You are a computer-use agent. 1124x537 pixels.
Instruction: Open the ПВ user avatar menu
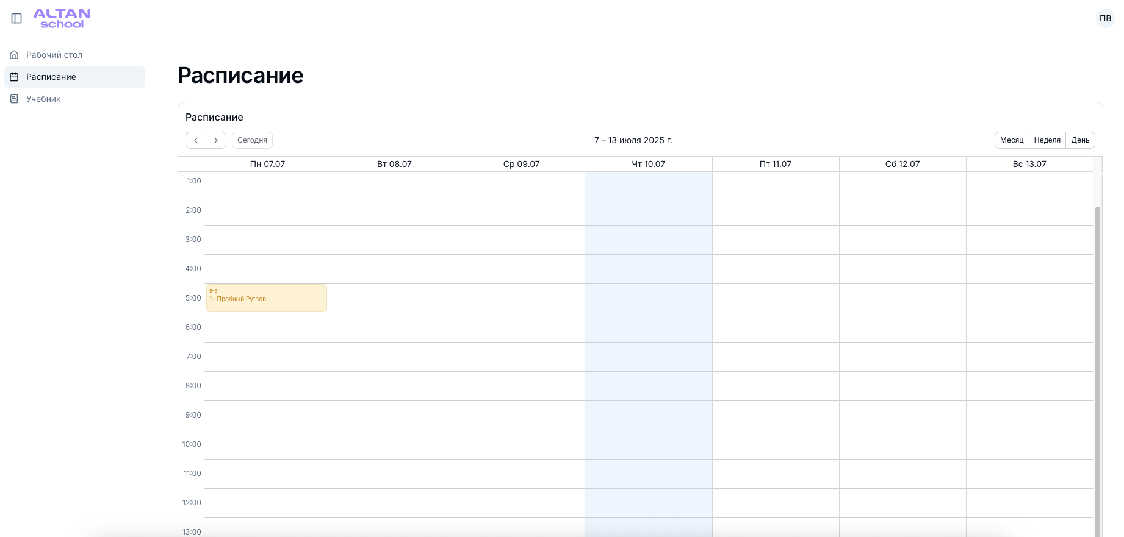1105,18
